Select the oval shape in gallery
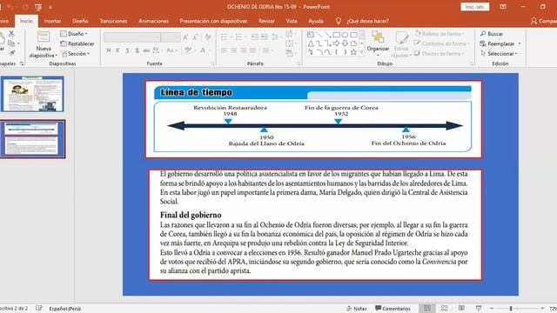 pos(345,35)
